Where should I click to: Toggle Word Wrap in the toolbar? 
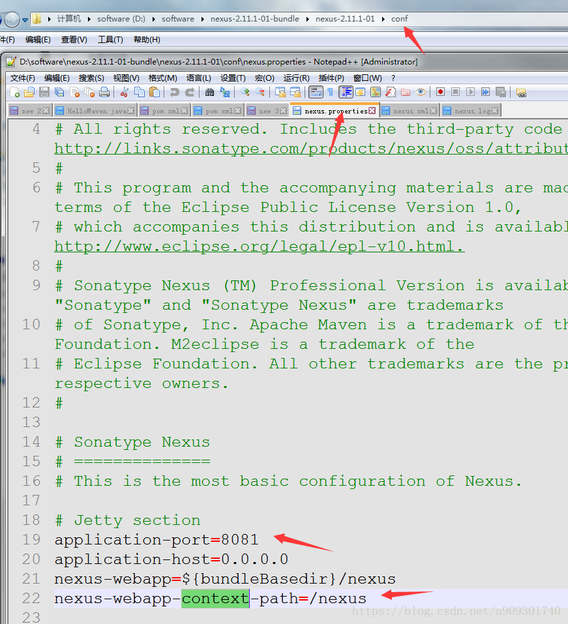(316, 93)
